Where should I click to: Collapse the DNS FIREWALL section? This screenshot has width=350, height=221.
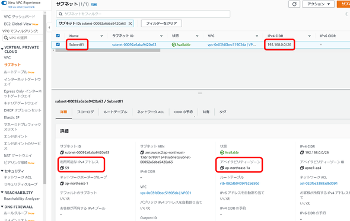(2, 207)
